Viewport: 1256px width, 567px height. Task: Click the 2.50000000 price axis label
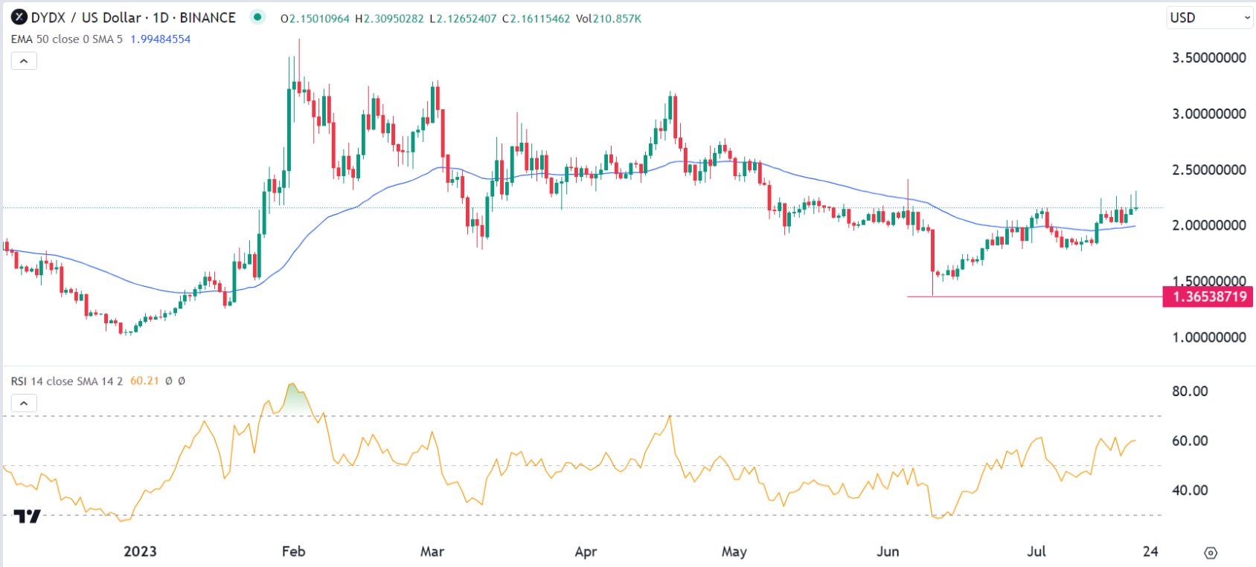[1209, 169]
